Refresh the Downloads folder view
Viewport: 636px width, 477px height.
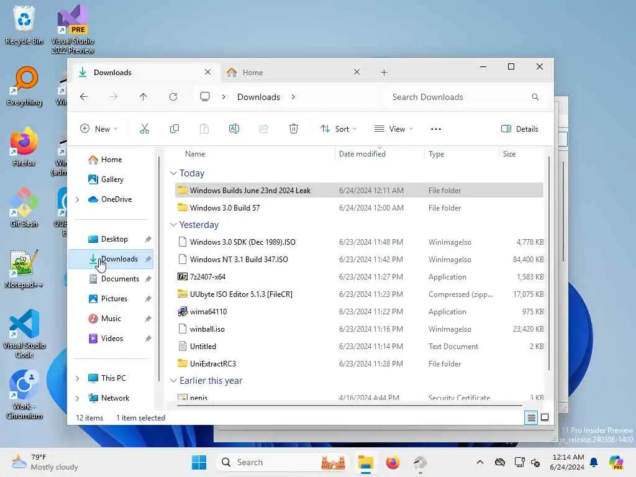(x=173, y=97)
